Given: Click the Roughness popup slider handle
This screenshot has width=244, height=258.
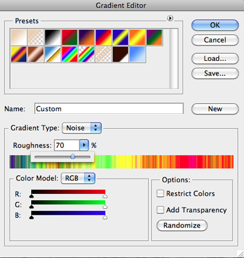Looking at the screenshot, I should tap(73, 157).
